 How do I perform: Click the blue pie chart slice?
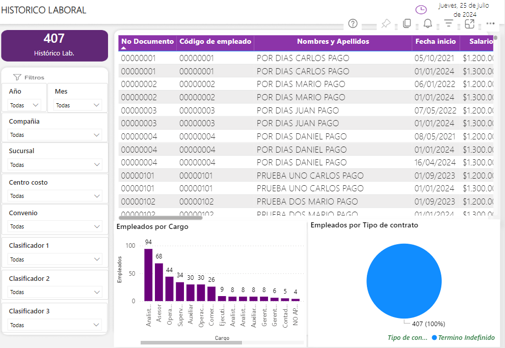click(404, 281)
